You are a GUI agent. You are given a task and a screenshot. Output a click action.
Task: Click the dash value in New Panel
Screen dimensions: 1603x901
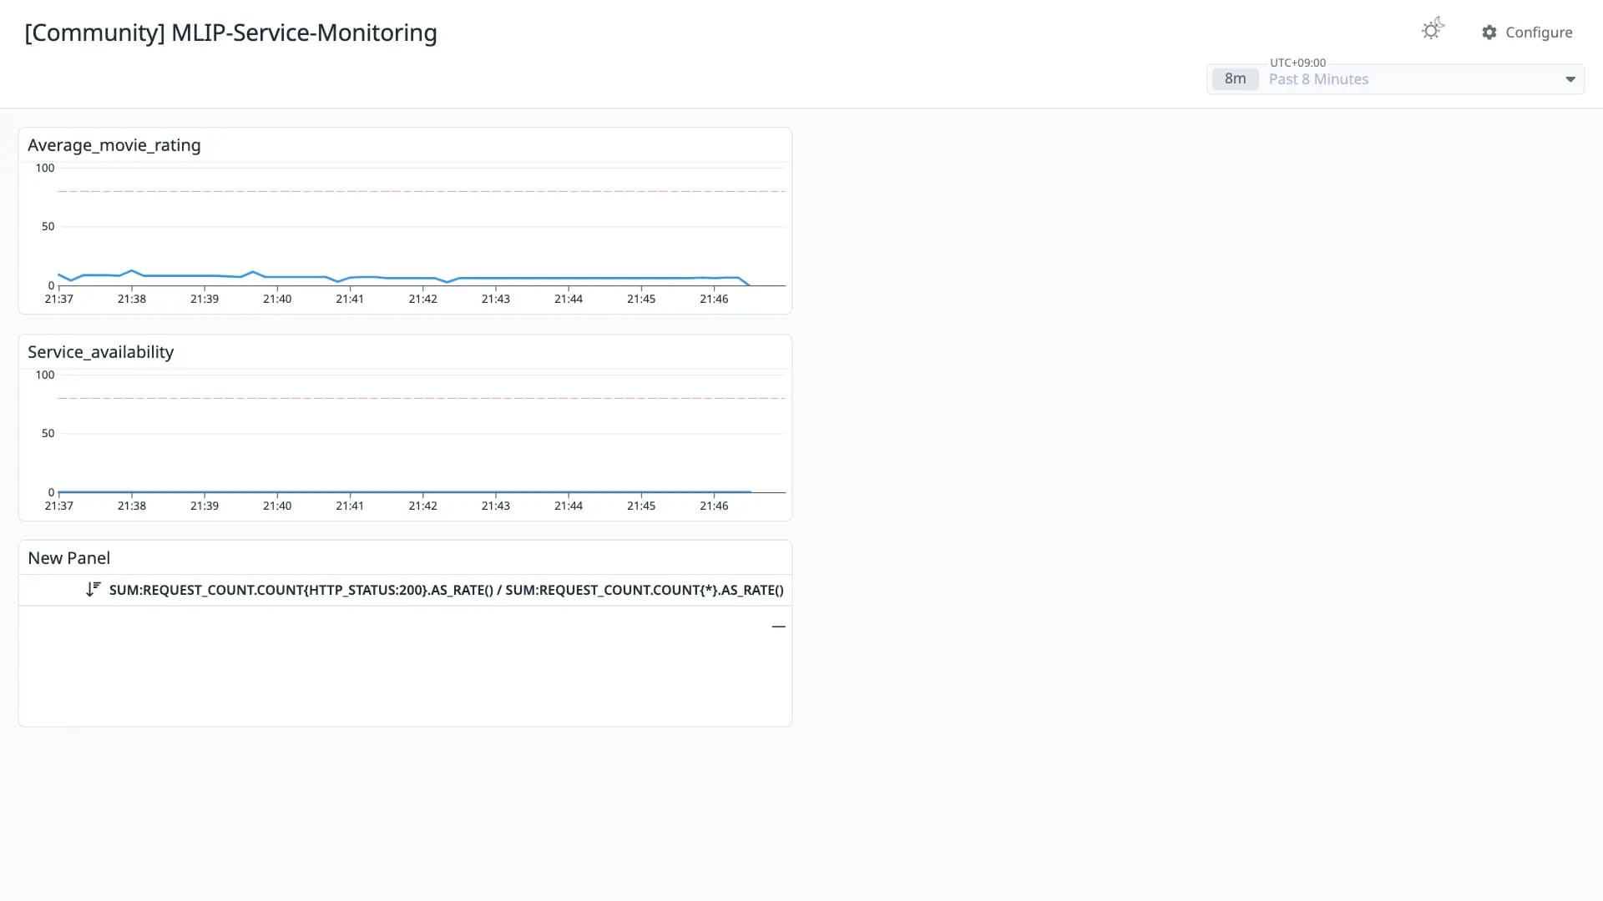click(778, 627)
